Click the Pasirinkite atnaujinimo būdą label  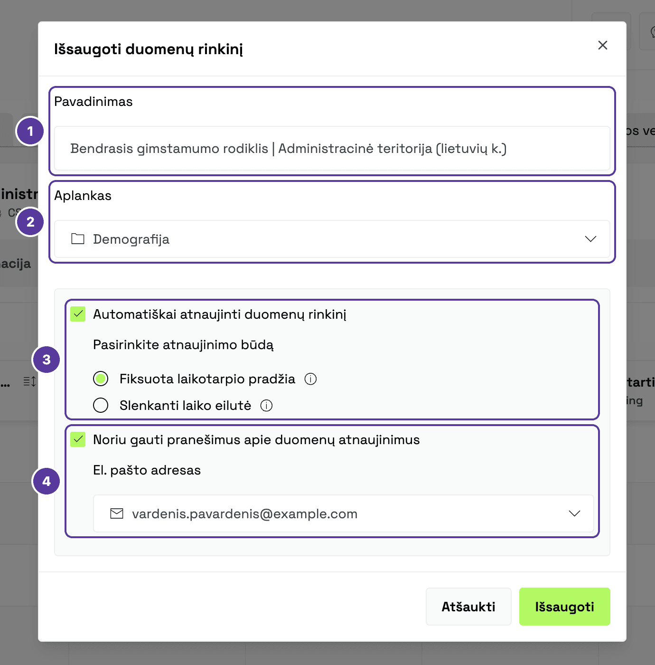click(x=183, y=345)
